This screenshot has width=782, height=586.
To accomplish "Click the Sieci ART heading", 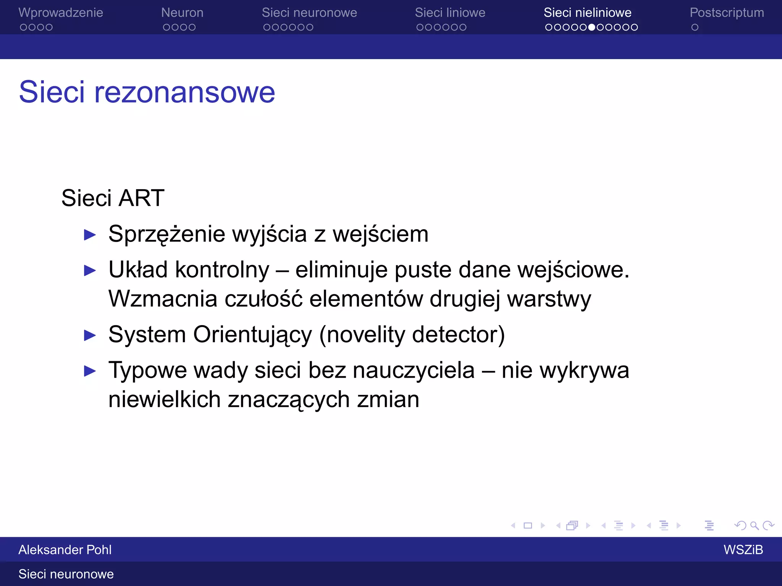I will 113,198.
